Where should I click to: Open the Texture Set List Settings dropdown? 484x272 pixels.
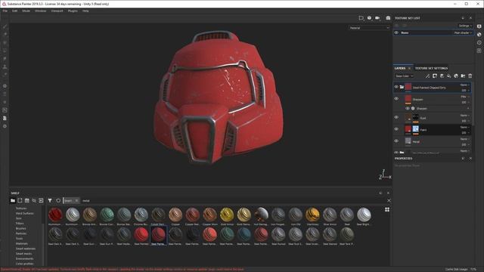coord(465,26)
